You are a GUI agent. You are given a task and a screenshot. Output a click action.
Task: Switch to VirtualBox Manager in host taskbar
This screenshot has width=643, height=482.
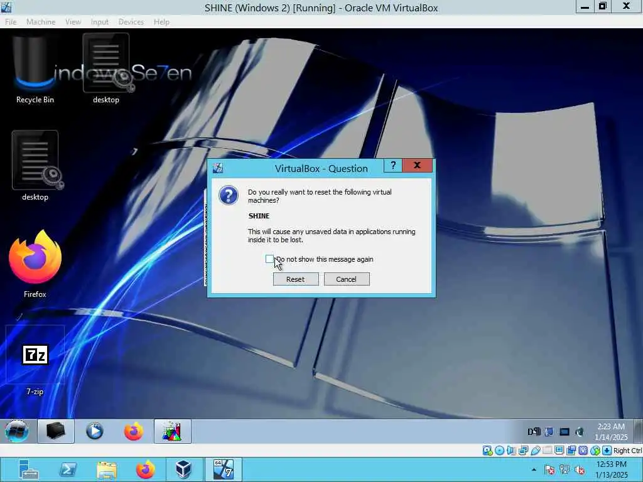tap(184, 469)
